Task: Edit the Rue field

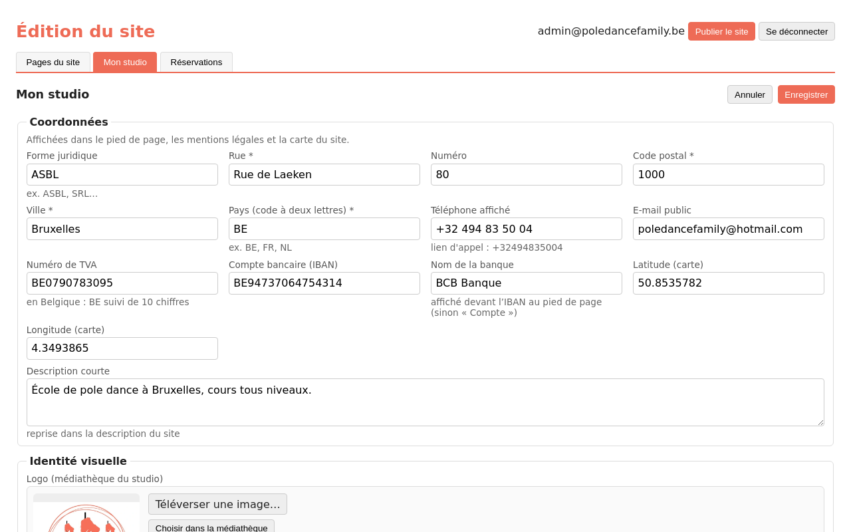Action: pyautogui.click(x=324, y=174)
